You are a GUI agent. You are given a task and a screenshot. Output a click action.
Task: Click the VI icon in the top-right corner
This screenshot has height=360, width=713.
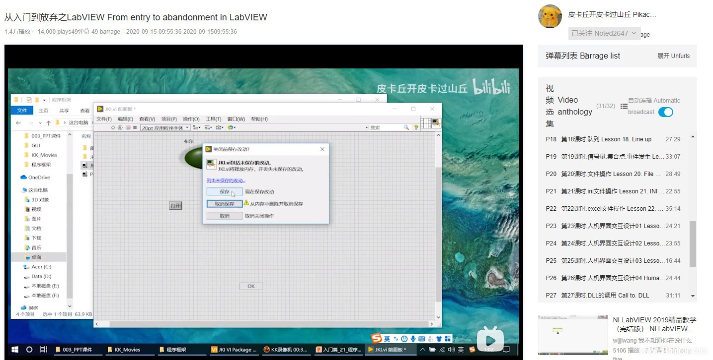pyautogui.click(x=436, y=122)
